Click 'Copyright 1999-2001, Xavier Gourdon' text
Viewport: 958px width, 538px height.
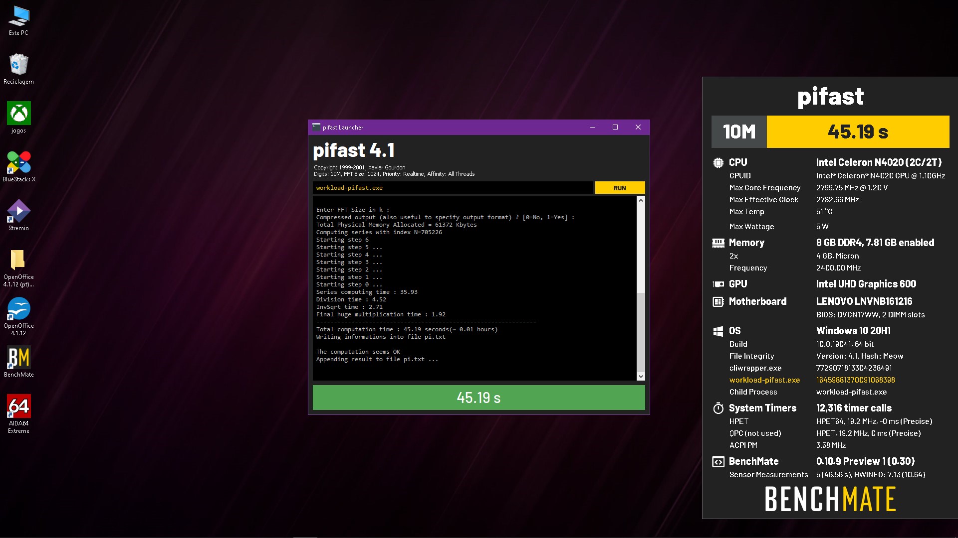pos(359,167)
